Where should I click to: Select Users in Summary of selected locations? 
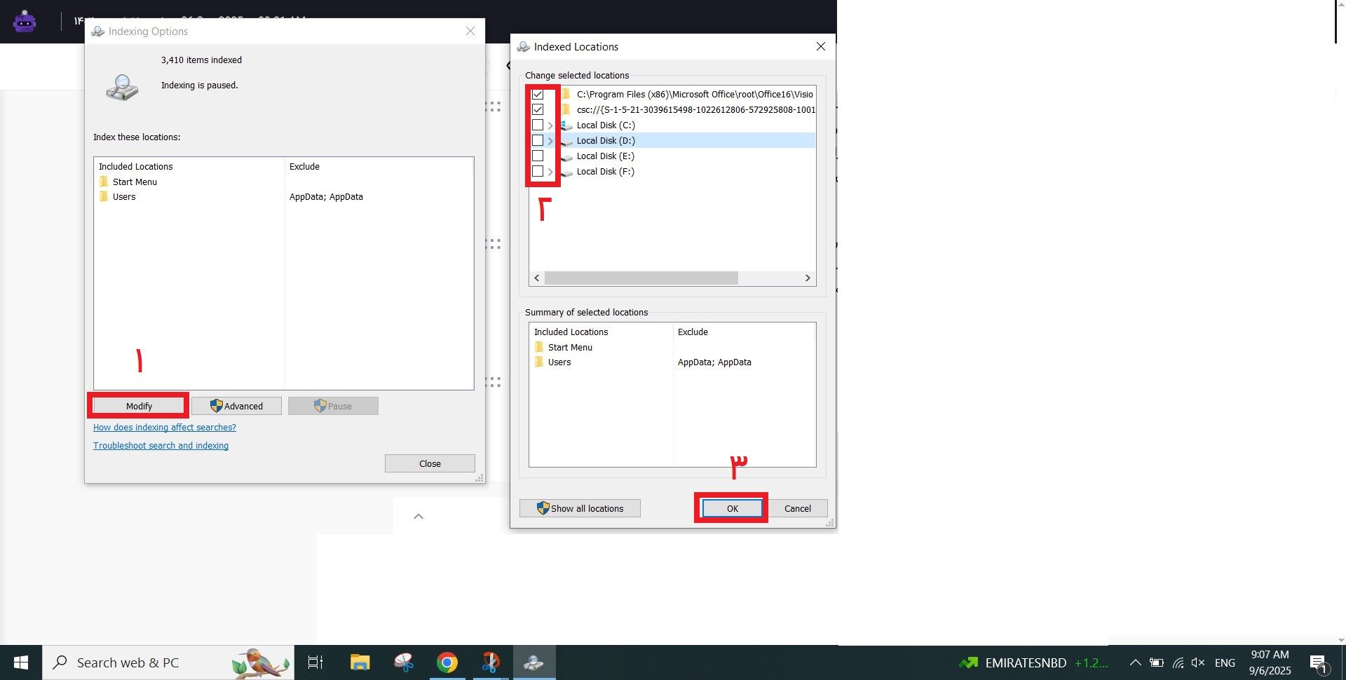coord(559,362)
